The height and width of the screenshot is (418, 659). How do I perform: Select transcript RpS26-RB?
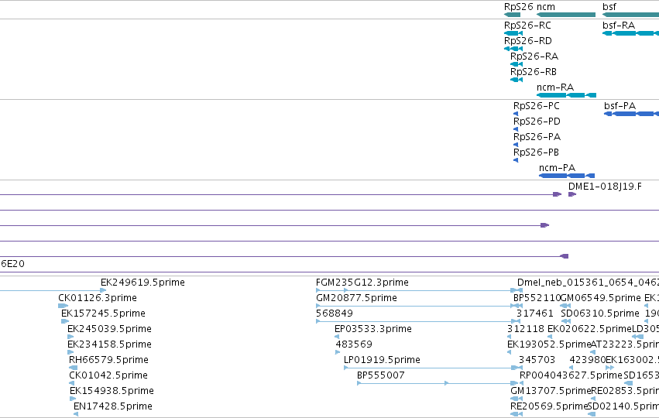[x=534, y=72]
